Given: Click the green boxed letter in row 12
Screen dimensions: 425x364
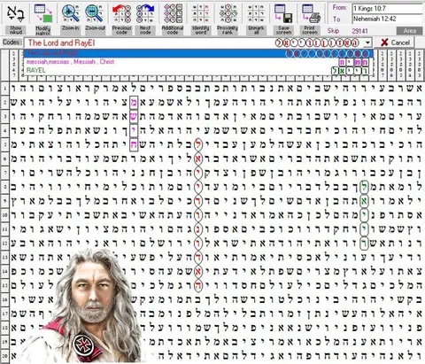Looking at the screenshot, I should click(364, 244).
